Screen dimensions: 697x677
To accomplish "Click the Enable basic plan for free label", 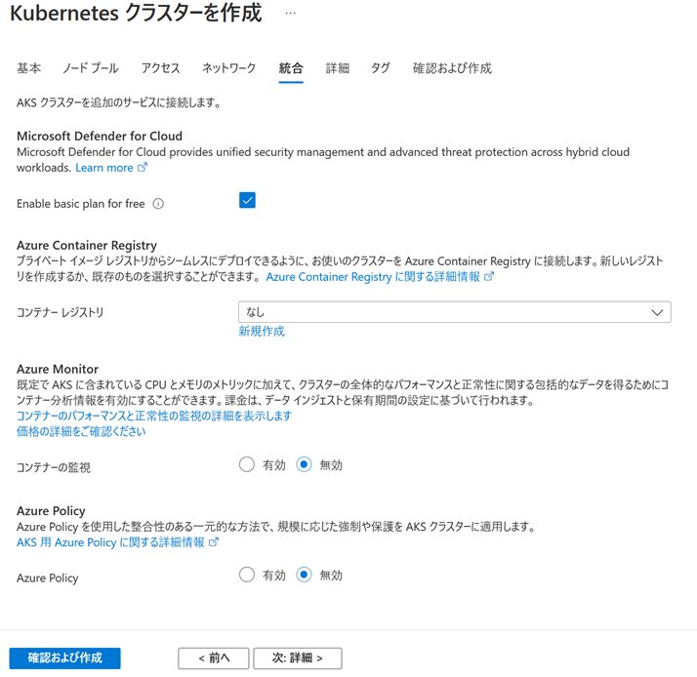I will point(81,204).
